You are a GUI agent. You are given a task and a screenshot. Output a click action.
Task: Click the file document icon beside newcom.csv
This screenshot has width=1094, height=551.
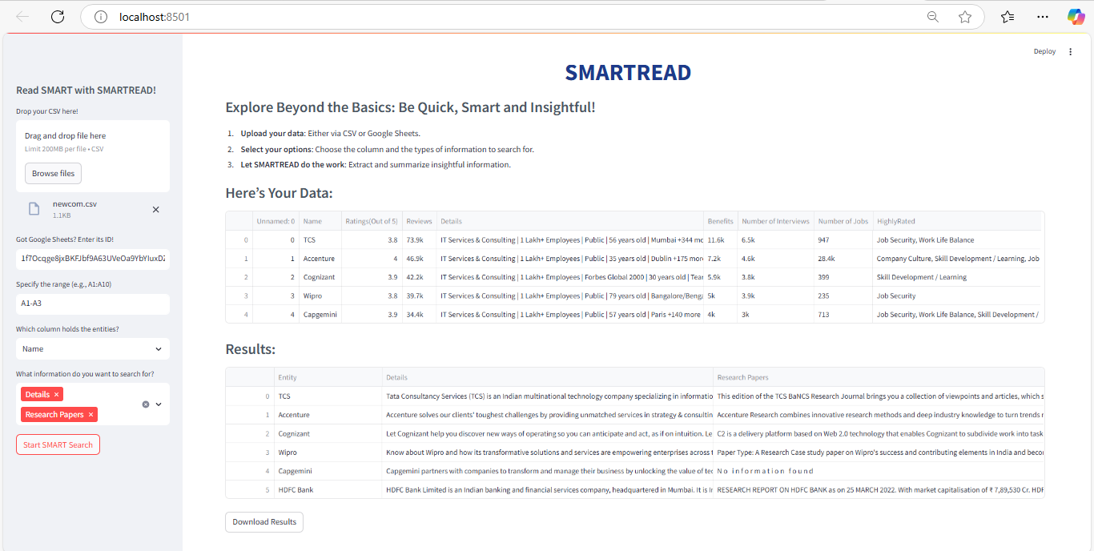[33, 208]
